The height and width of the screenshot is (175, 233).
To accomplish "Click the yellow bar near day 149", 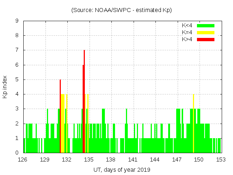I will point(193,124).
